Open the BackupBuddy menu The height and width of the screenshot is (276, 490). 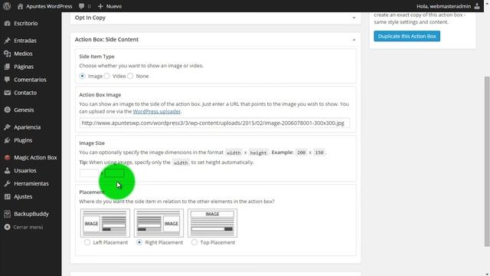click(x=31, y=214)
